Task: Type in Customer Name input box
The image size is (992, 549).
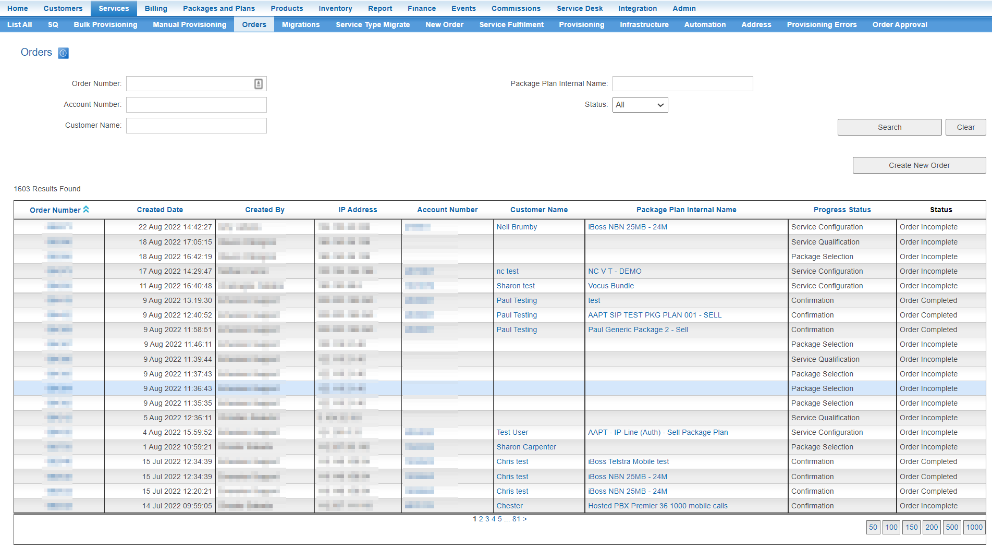Action: [x=197, y=126]
